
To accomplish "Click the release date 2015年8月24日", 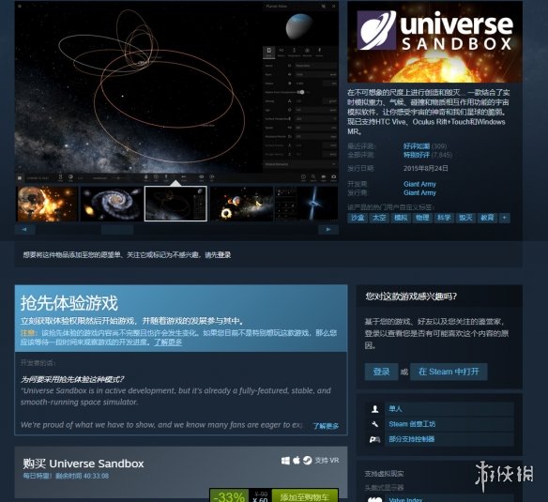I will click(426, 168).
